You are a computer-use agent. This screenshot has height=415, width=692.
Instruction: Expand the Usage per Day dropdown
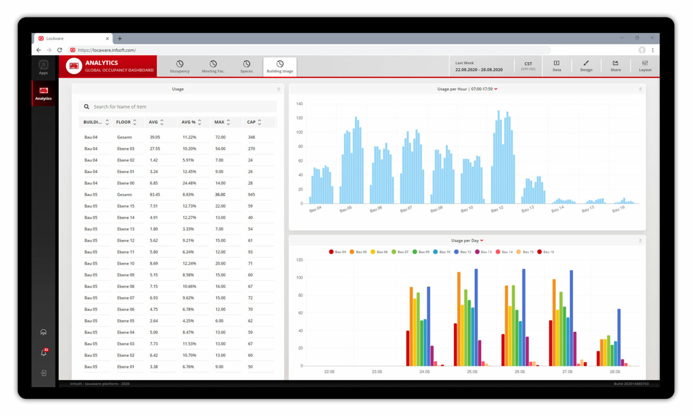(x=481, y=240)
